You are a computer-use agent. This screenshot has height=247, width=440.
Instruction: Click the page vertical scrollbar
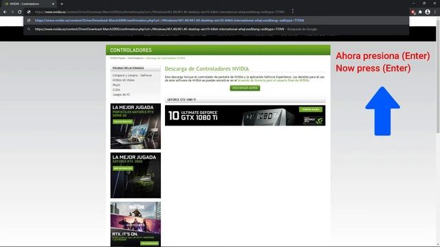pyautogui.click(x=438, y=75)
